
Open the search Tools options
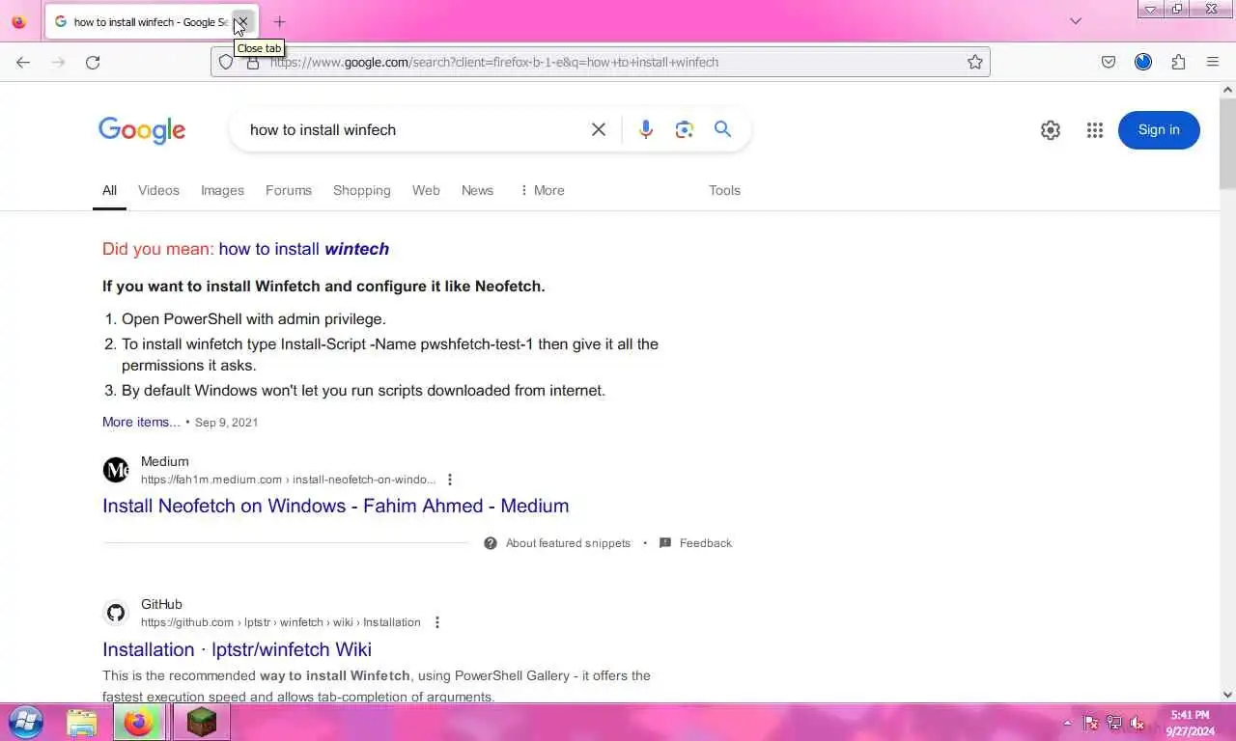point(724,190)
